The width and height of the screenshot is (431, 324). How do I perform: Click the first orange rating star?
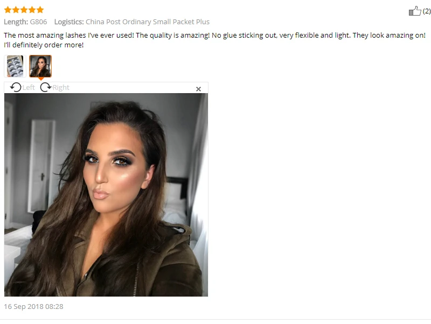coord(8,10)
